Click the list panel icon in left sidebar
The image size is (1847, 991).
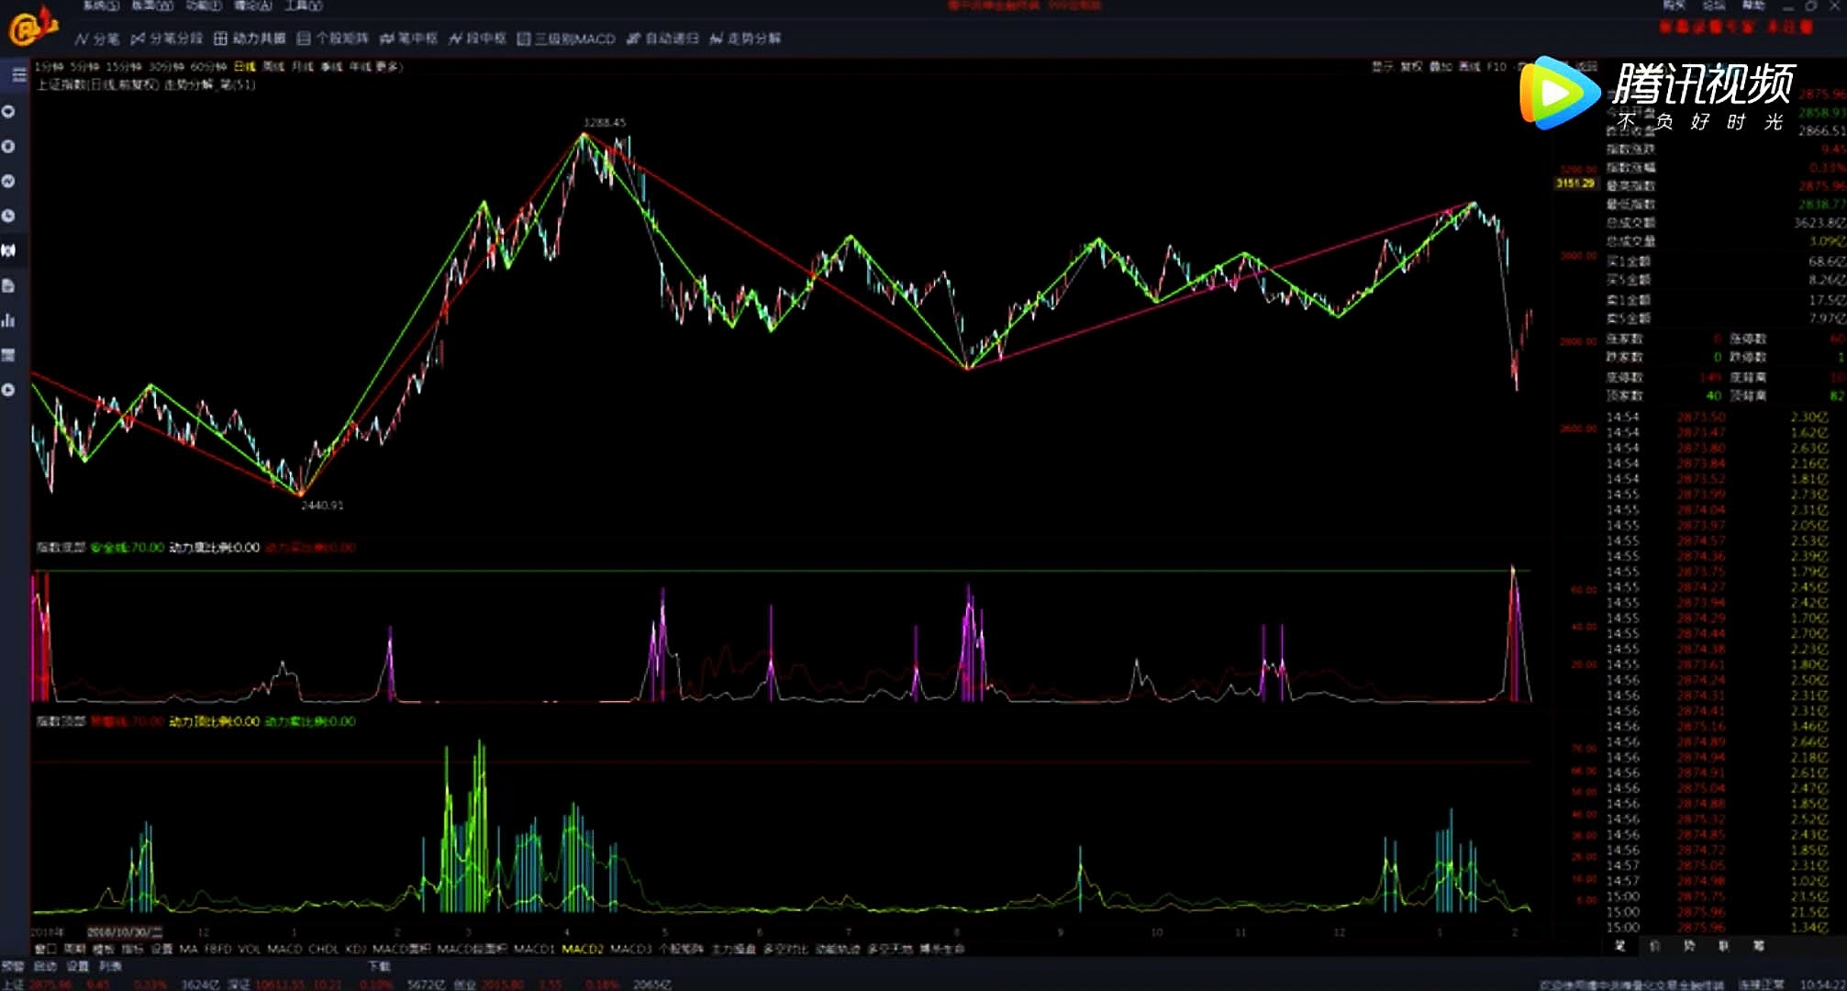[9, 355]
